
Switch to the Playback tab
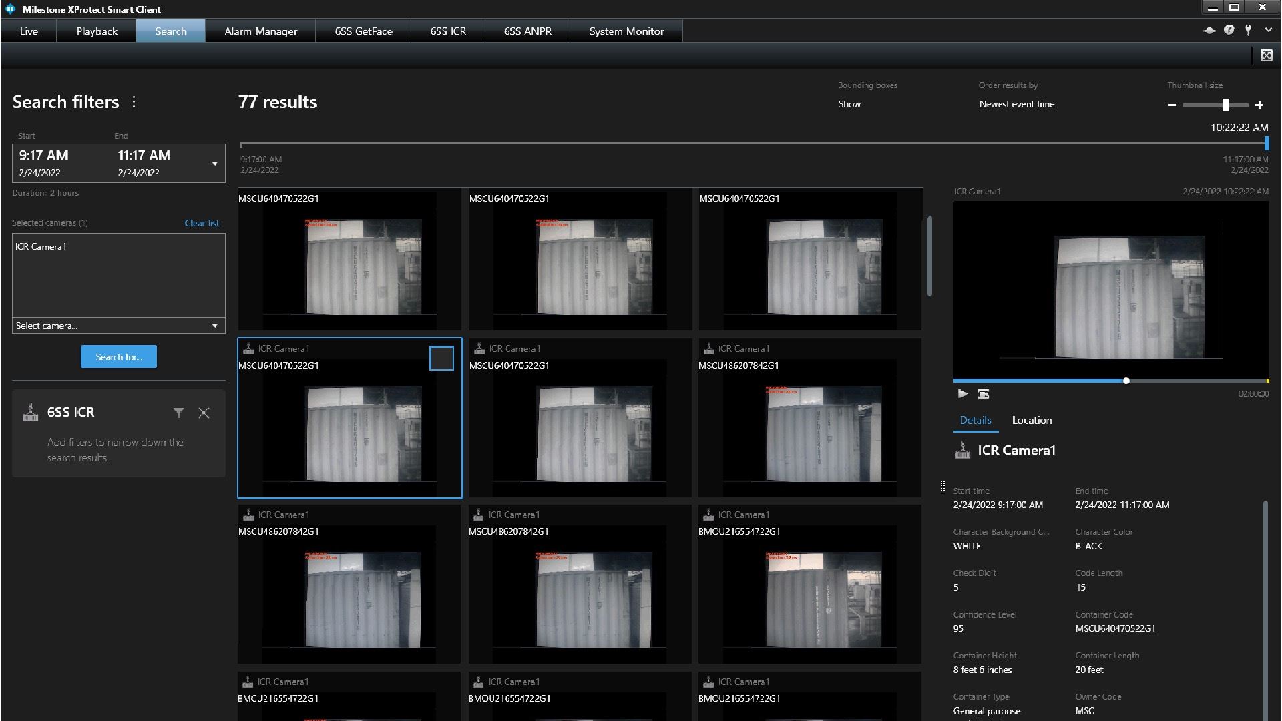pyautogui.click(x=97, y=31)
